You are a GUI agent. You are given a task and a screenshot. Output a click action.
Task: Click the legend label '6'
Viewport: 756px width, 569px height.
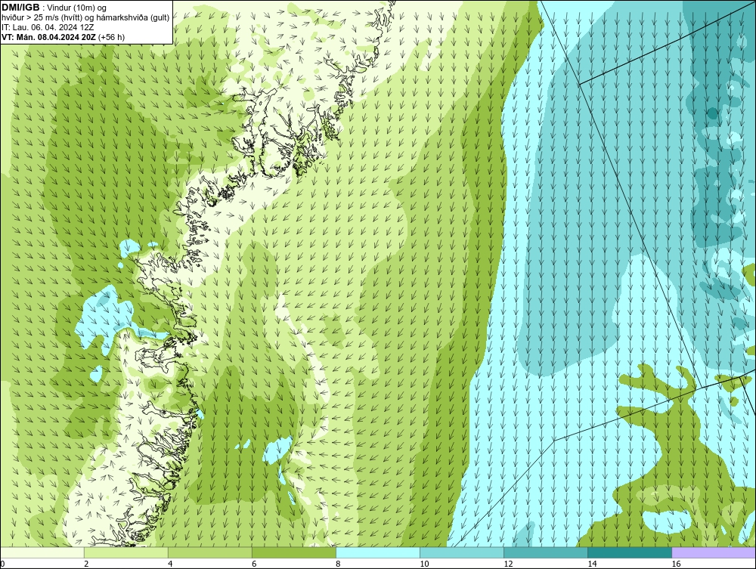[254, 564]
